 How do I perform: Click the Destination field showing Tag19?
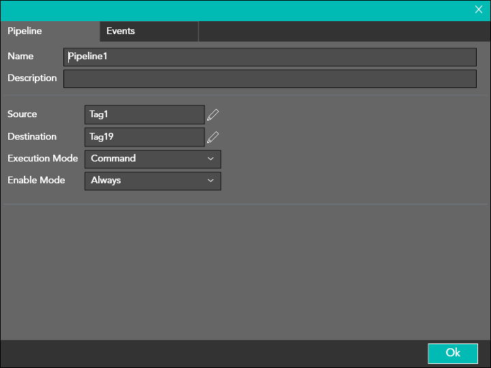pos(144,137)
